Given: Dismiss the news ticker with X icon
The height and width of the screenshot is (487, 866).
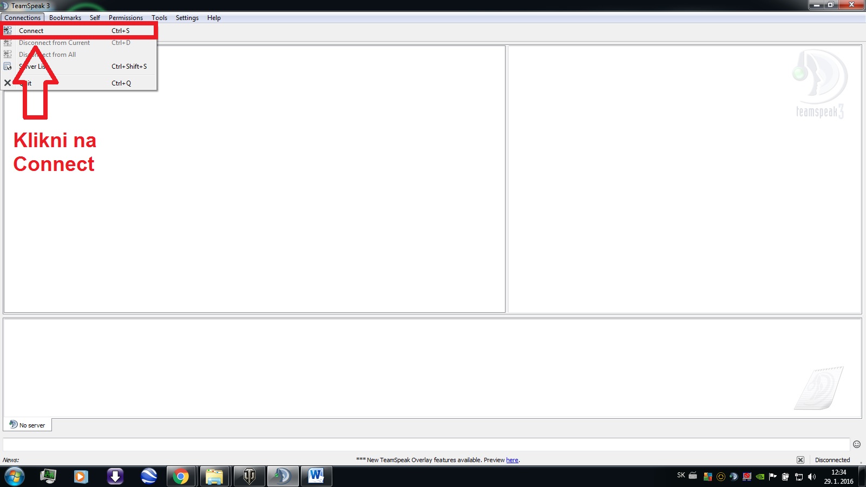Looking at the screenshot, I should (801, 460).
